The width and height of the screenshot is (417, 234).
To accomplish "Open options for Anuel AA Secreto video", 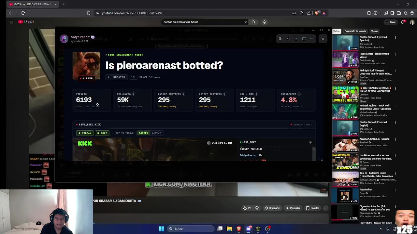I will (x=395, y=139).
